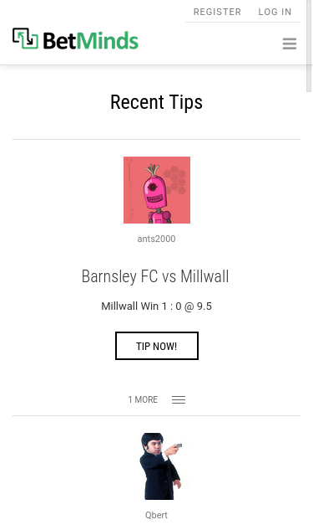
Task: Visit the Qbert username profile
Action: coord(157,515)
